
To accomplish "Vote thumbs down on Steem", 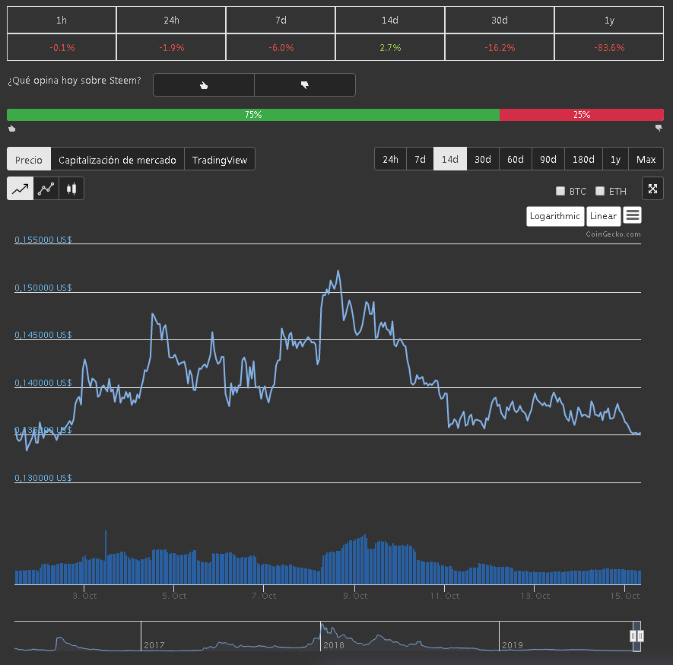I will click(x=305, y=85).
